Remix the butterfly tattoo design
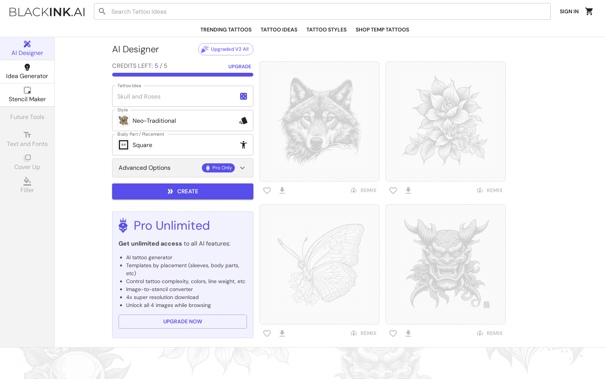 (364, 333)
